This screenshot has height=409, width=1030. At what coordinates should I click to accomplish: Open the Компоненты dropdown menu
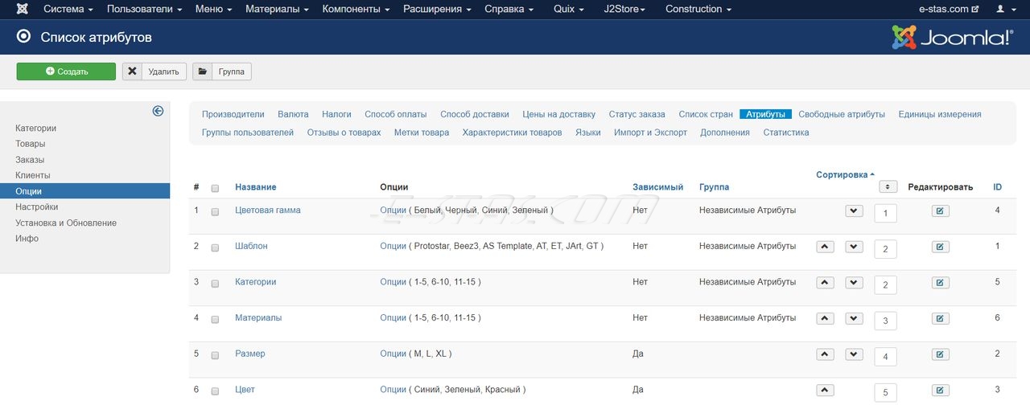[356, 9]
